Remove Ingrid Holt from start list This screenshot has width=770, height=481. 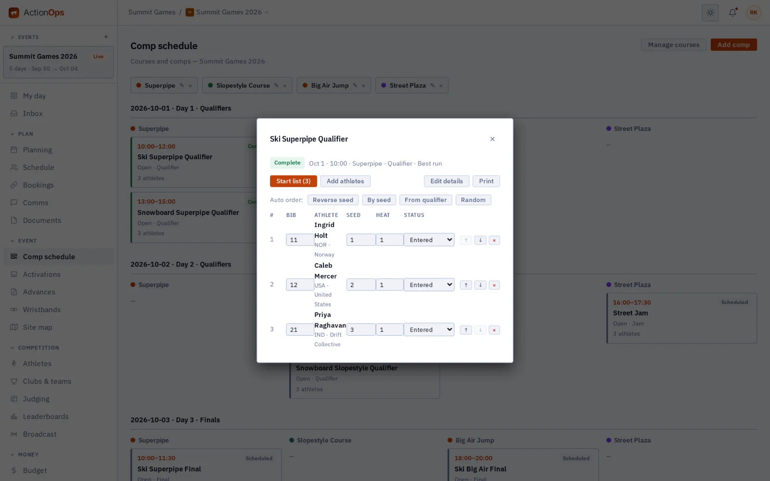pos(494,240)
